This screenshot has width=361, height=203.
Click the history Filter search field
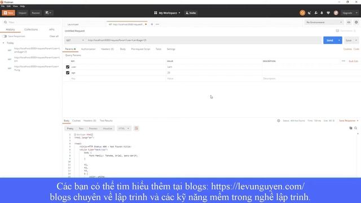[x=32, y=23]
